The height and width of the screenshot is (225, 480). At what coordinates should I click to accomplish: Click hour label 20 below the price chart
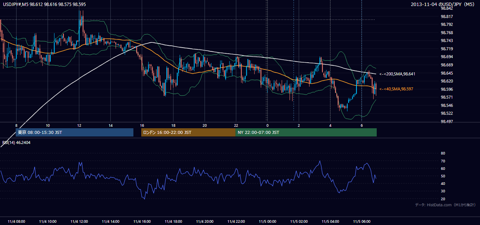pyautogui.click(x=204, y=125)
